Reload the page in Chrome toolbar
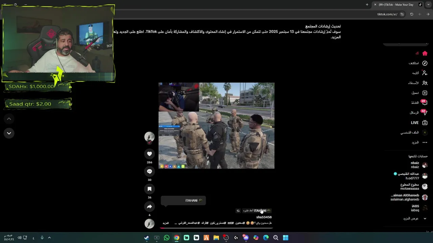This screenshot has width=433, height=243. [x=412, y=14]
